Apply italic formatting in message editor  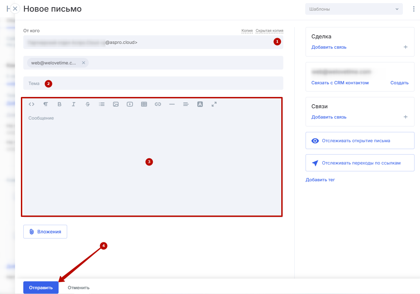[73, 104]
